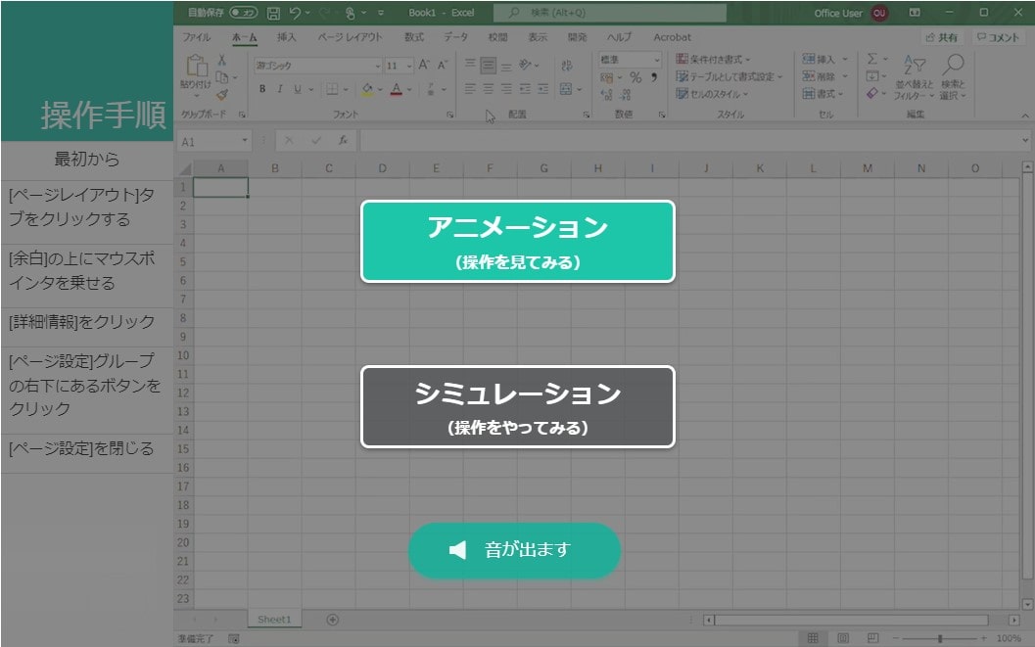Start the シミュレーション practice mode

coord(517,406)
